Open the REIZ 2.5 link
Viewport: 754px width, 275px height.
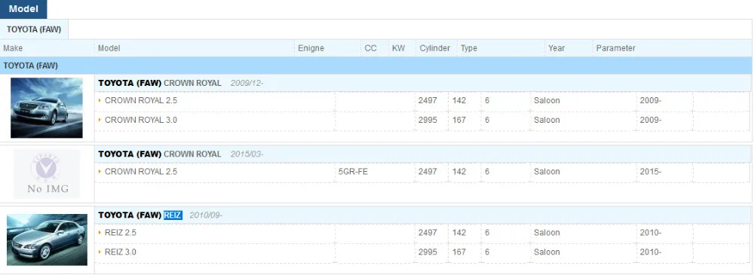coord(121,233)
